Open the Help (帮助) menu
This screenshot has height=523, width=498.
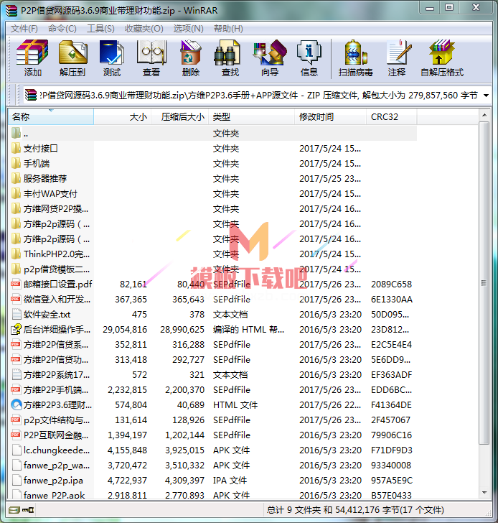point(228,29)
